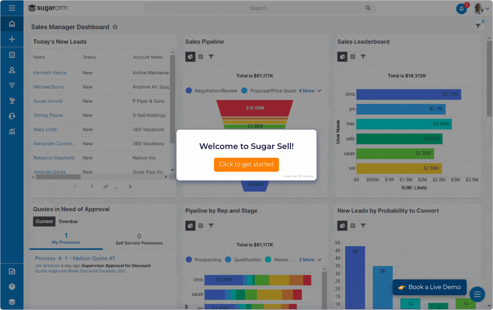Open lead Kenneth Pierce

click(x=50, y=73)
